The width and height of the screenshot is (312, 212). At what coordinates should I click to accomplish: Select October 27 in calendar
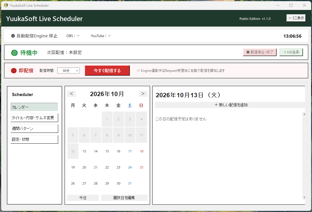pyautogui.click(x=85, y=183)
